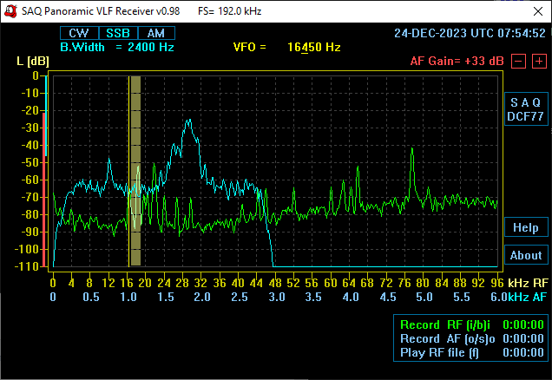Open the Help button
The height and width of the screenshot is (380, 552).
(525, 227)
